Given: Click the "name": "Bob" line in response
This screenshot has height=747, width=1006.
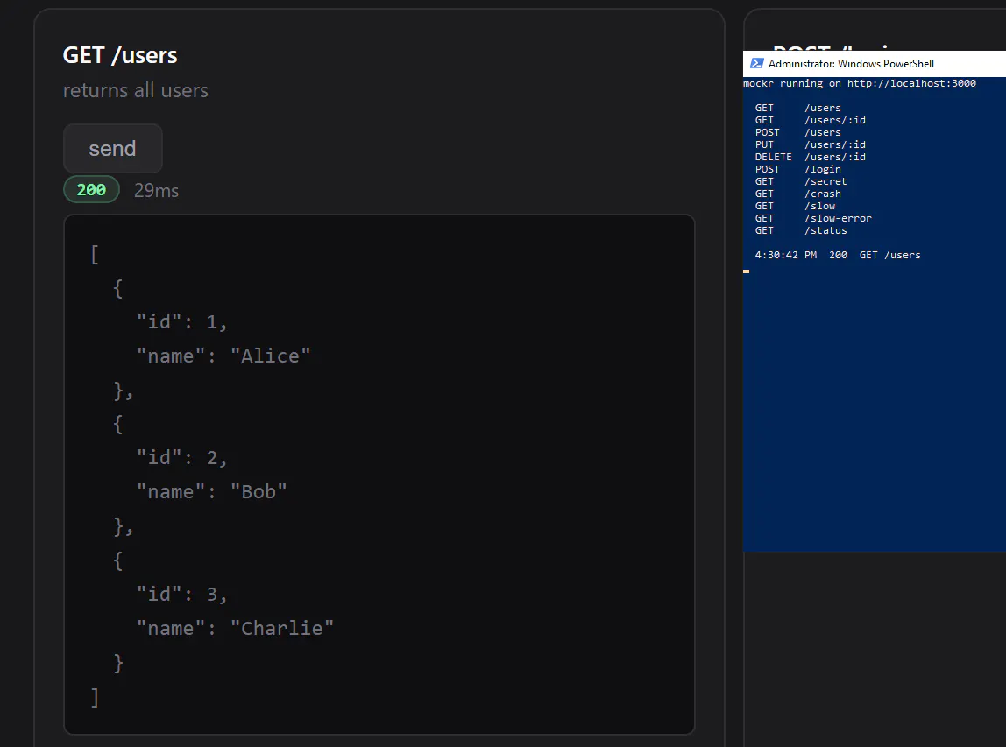Looking at the screenshot, I should pyautogui.click(x=212, y=492).
